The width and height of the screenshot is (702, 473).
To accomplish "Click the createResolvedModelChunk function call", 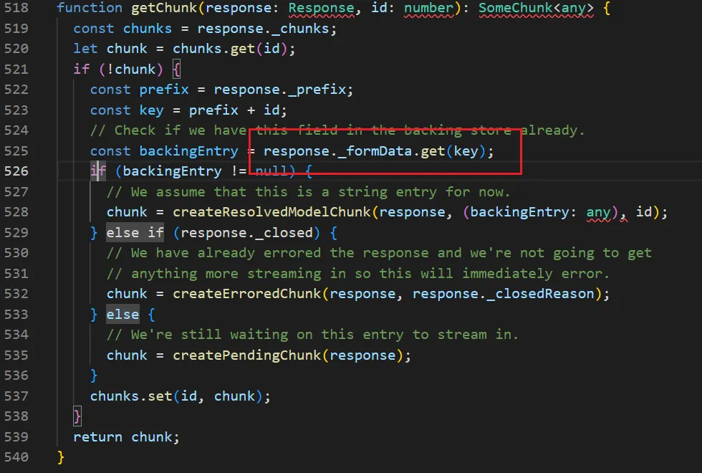I will [272, 212].
